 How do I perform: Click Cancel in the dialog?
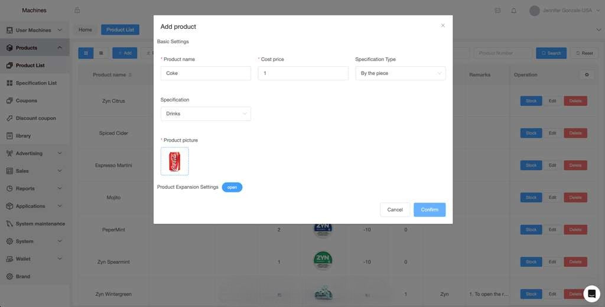click(395, 210)
